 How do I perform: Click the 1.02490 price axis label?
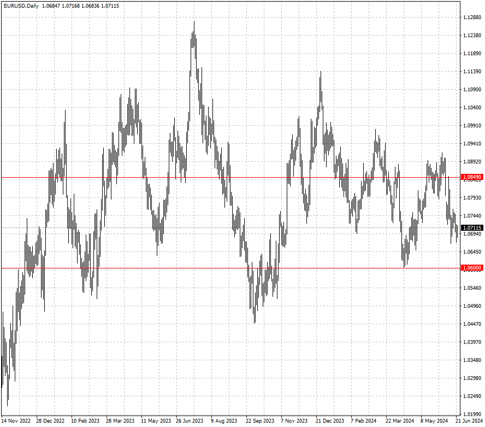click(x=472, y=396)
